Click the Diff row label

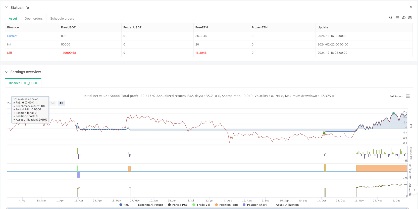coord(10,53)
